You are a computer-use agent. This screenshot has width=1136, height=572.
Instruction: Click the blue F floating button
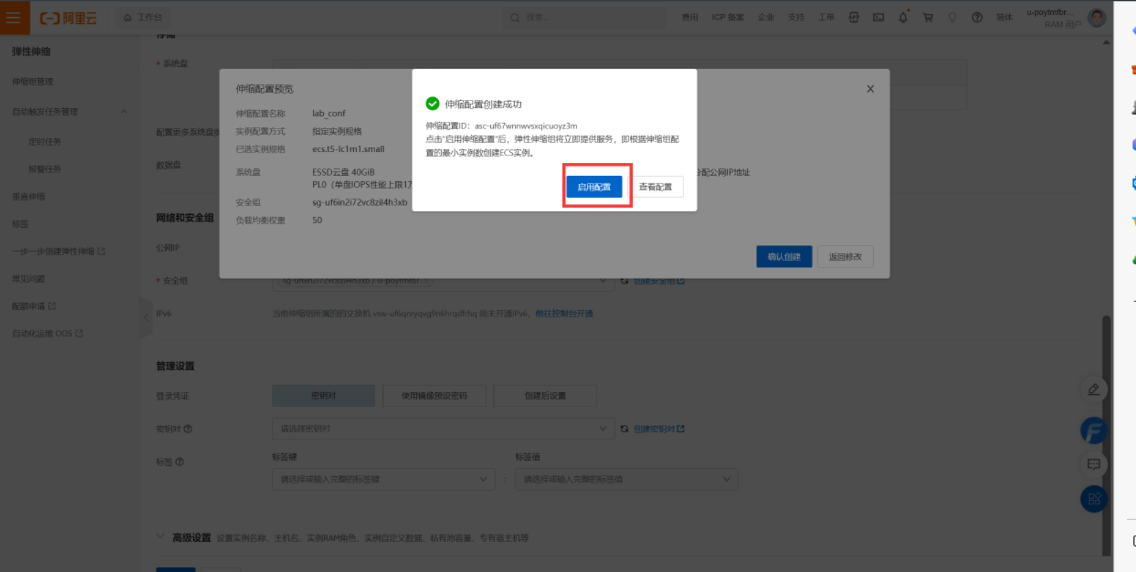coord(1094,430)
